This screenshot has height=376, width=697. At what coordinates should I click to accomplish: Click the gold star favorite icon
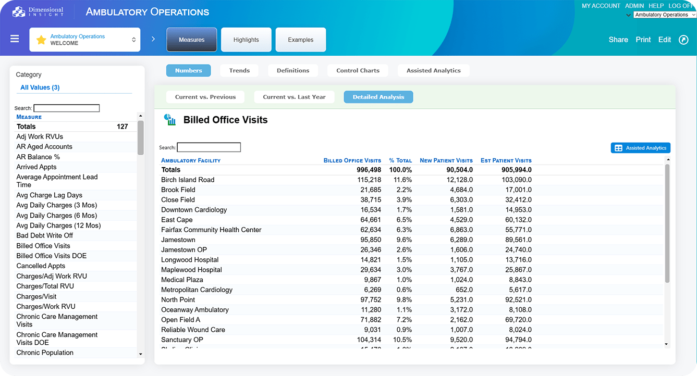pos(41,40)
